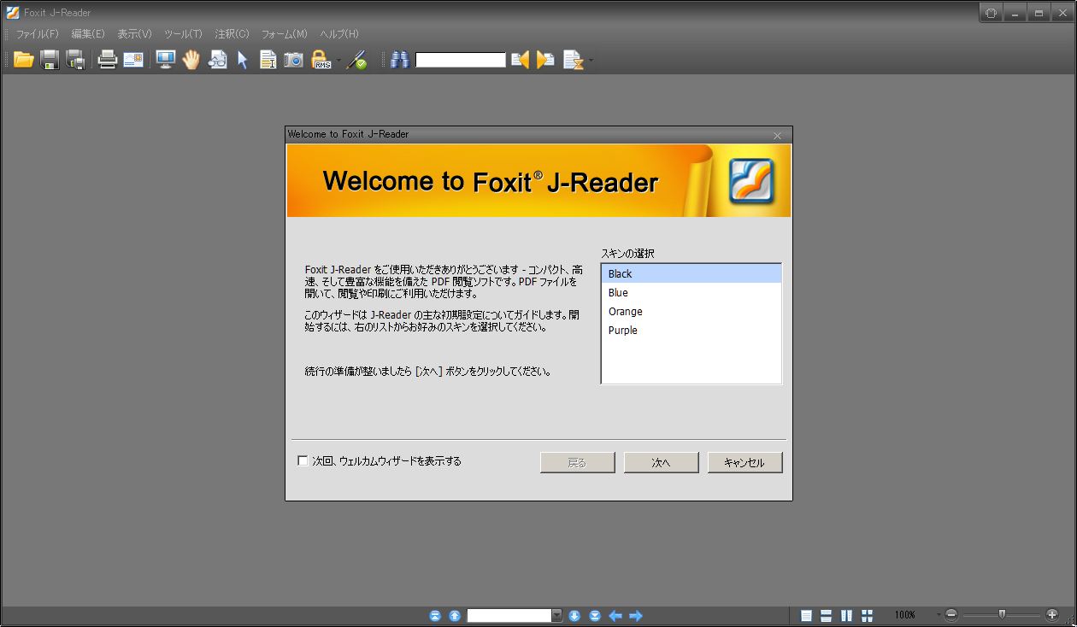The height and width of the screenshot is (627, 1077).
Task: Open the RMS padlock dropdown arrow
Action: [x=338, y=61]
